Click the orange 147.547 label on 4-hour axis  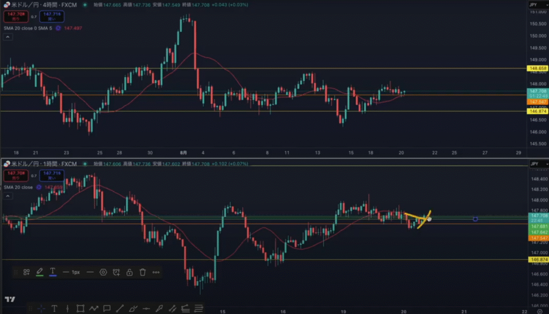pos(538,102)
